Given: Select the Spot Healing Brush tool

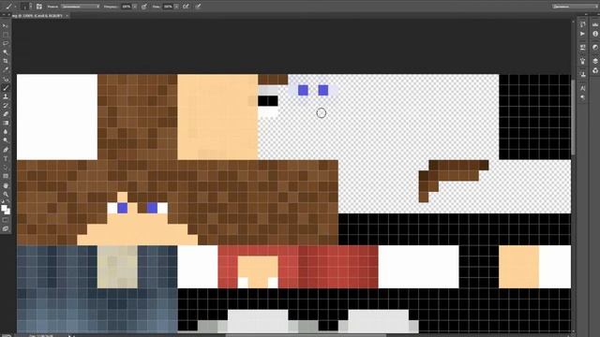Looking at the screenshot, I should tap(6, 79).
